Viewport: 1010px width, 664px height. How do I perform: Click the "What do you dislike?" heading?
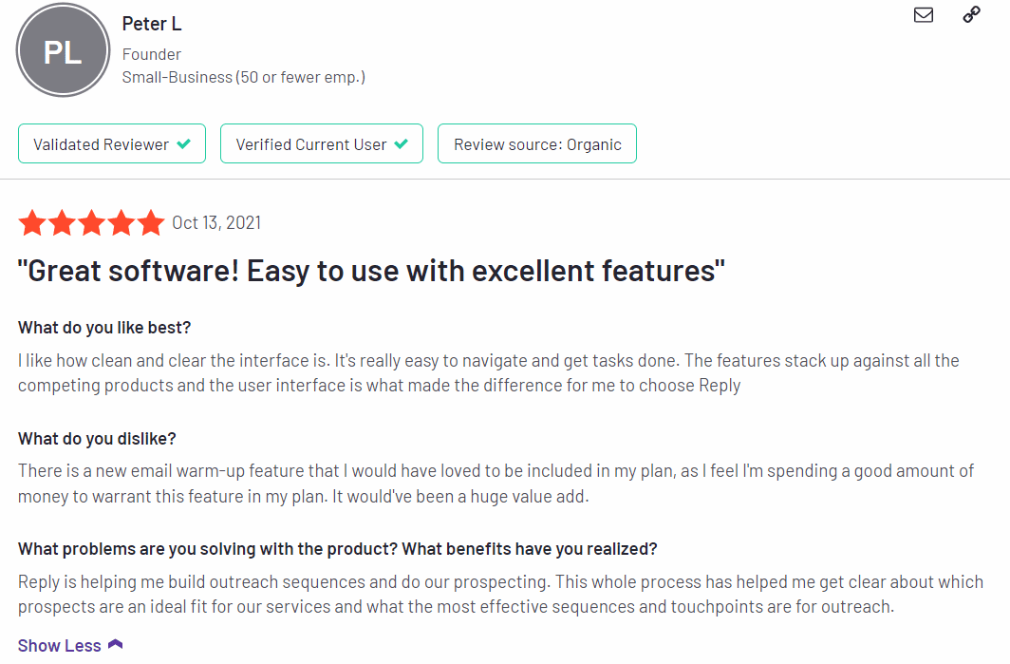click(97, 439)
